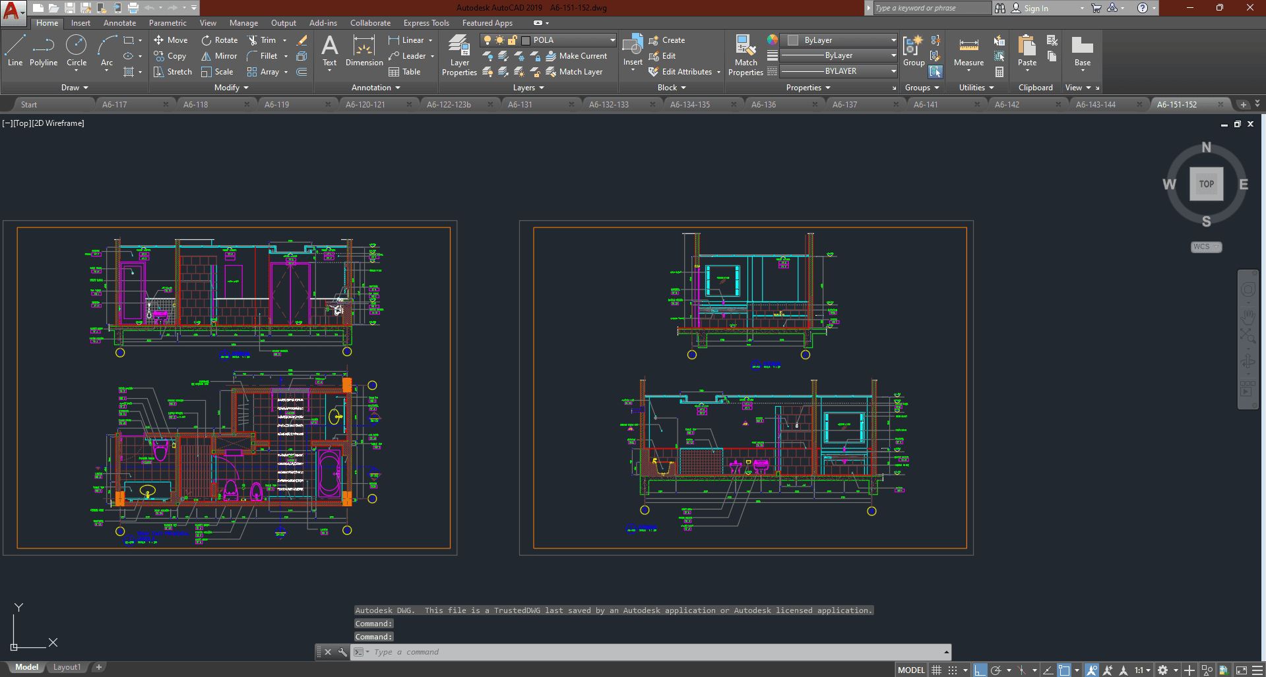Toggle Object Snap in status bar
This screenshot has height=677, width=1266.
coord(1063,670)
